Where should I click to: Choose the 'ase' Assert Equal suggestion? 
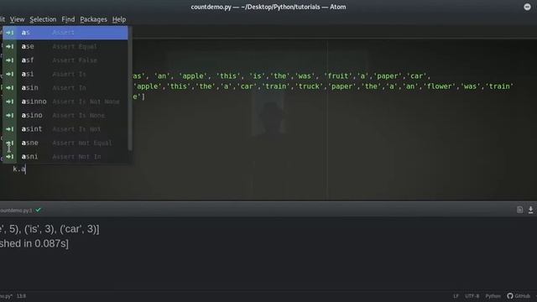[x=65, y=46]
